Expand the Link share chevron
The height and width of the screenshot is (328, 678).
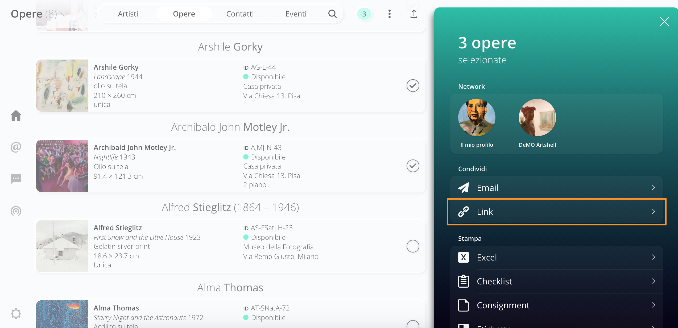click(654, 212)
